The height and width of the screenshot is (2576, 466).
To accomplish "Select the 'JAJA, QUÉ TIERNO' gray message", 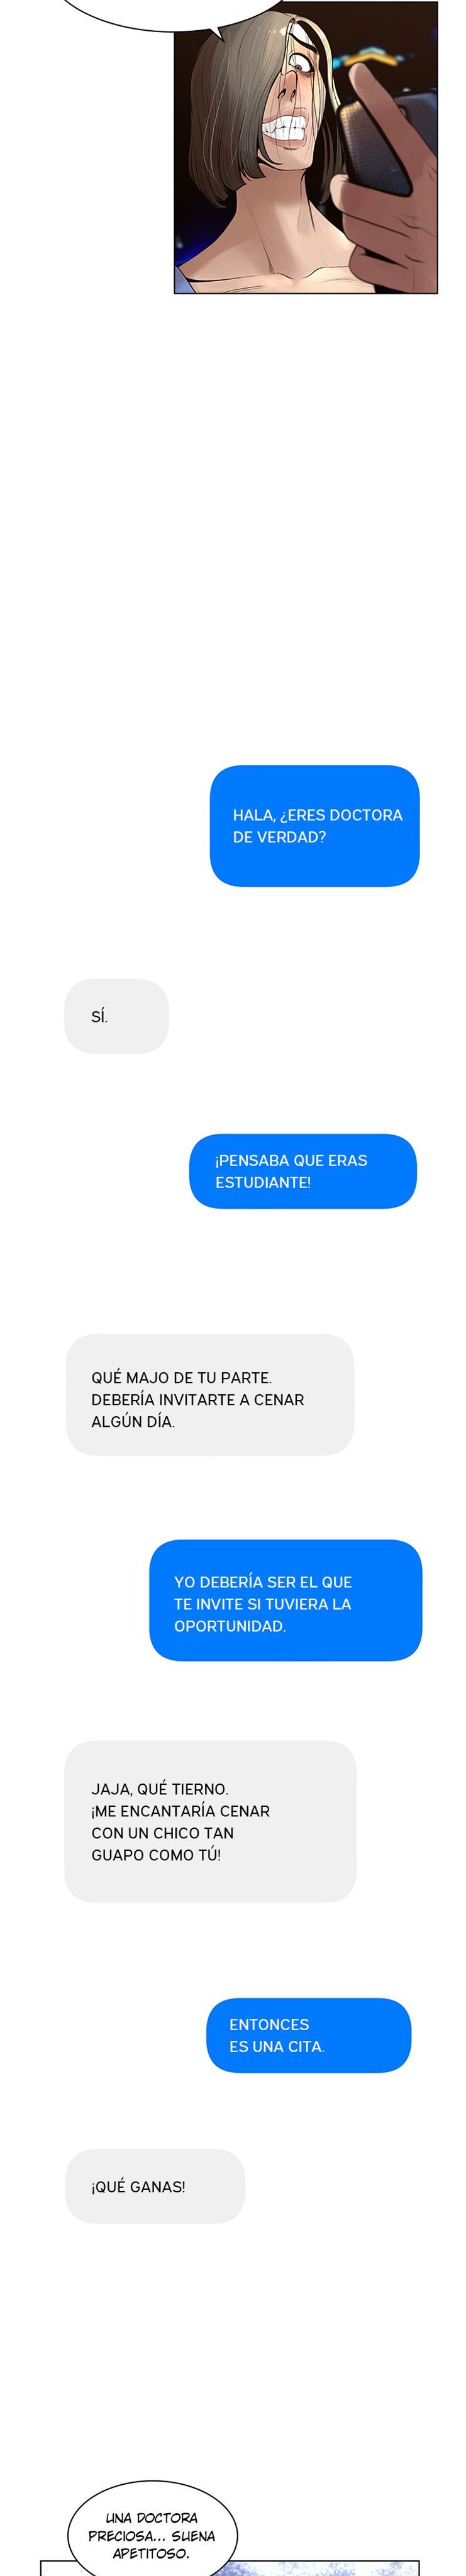I will click(210, 1821).
